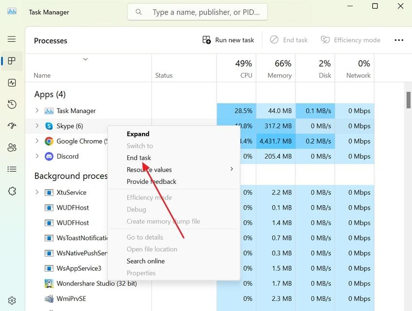
Task: Sort by the Status column header
Action: 184,68
